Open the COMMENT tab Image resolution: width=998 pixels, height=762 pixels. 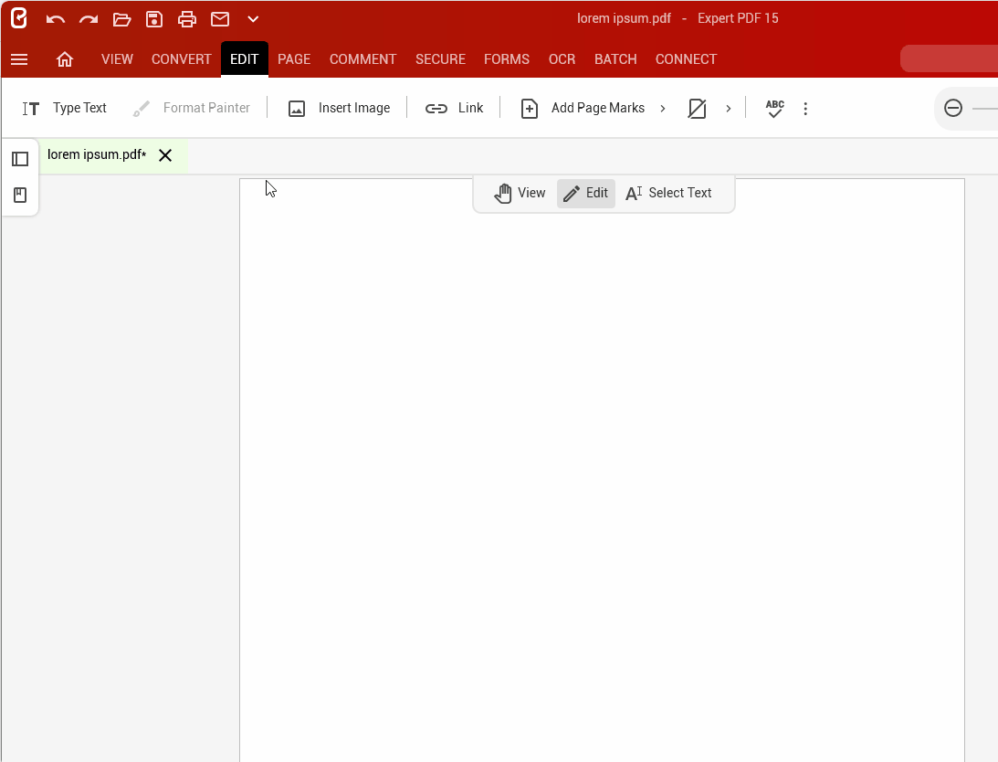pos(362,59)
